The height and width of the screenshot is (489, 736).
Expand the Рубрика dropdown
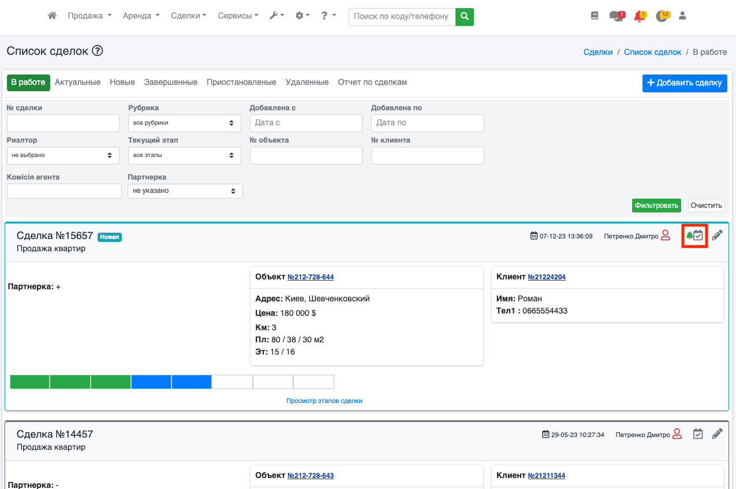[x=184, y=123]
